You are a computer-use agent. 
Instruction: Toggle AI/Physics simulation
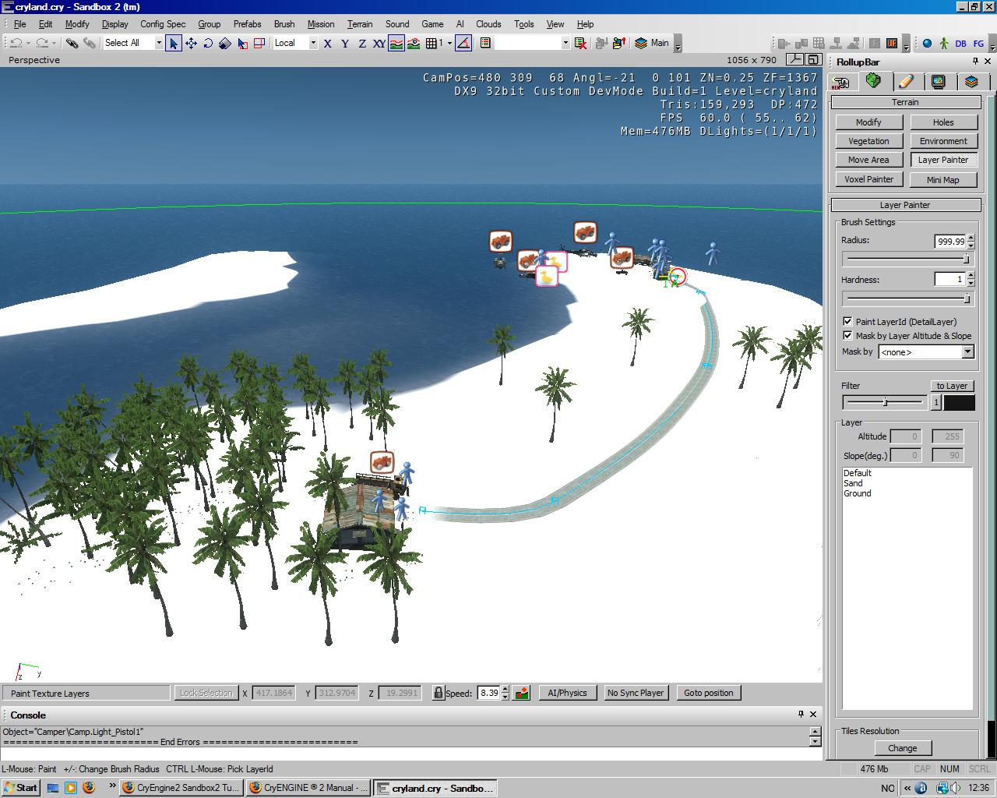point(567,693)
